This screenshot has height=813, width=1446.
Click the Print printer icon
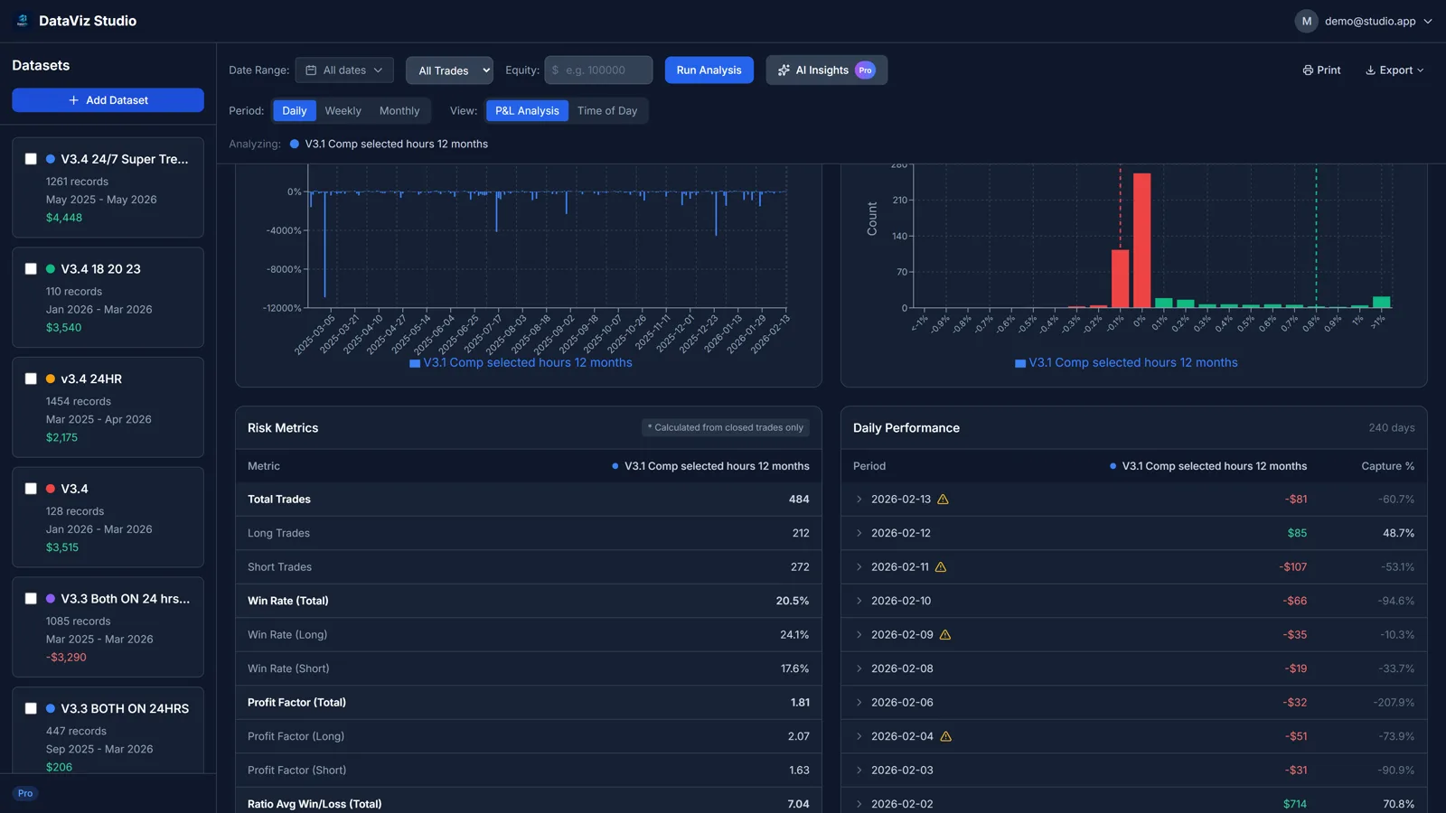tap(1308, 70)
